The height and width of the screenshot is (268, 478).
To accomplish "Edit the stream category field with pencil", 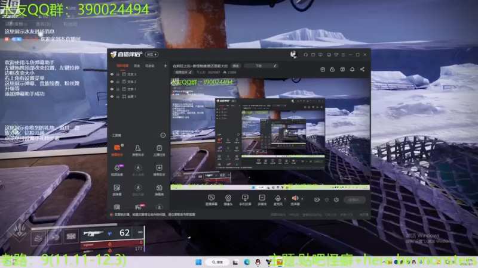I will click(261, 66).
